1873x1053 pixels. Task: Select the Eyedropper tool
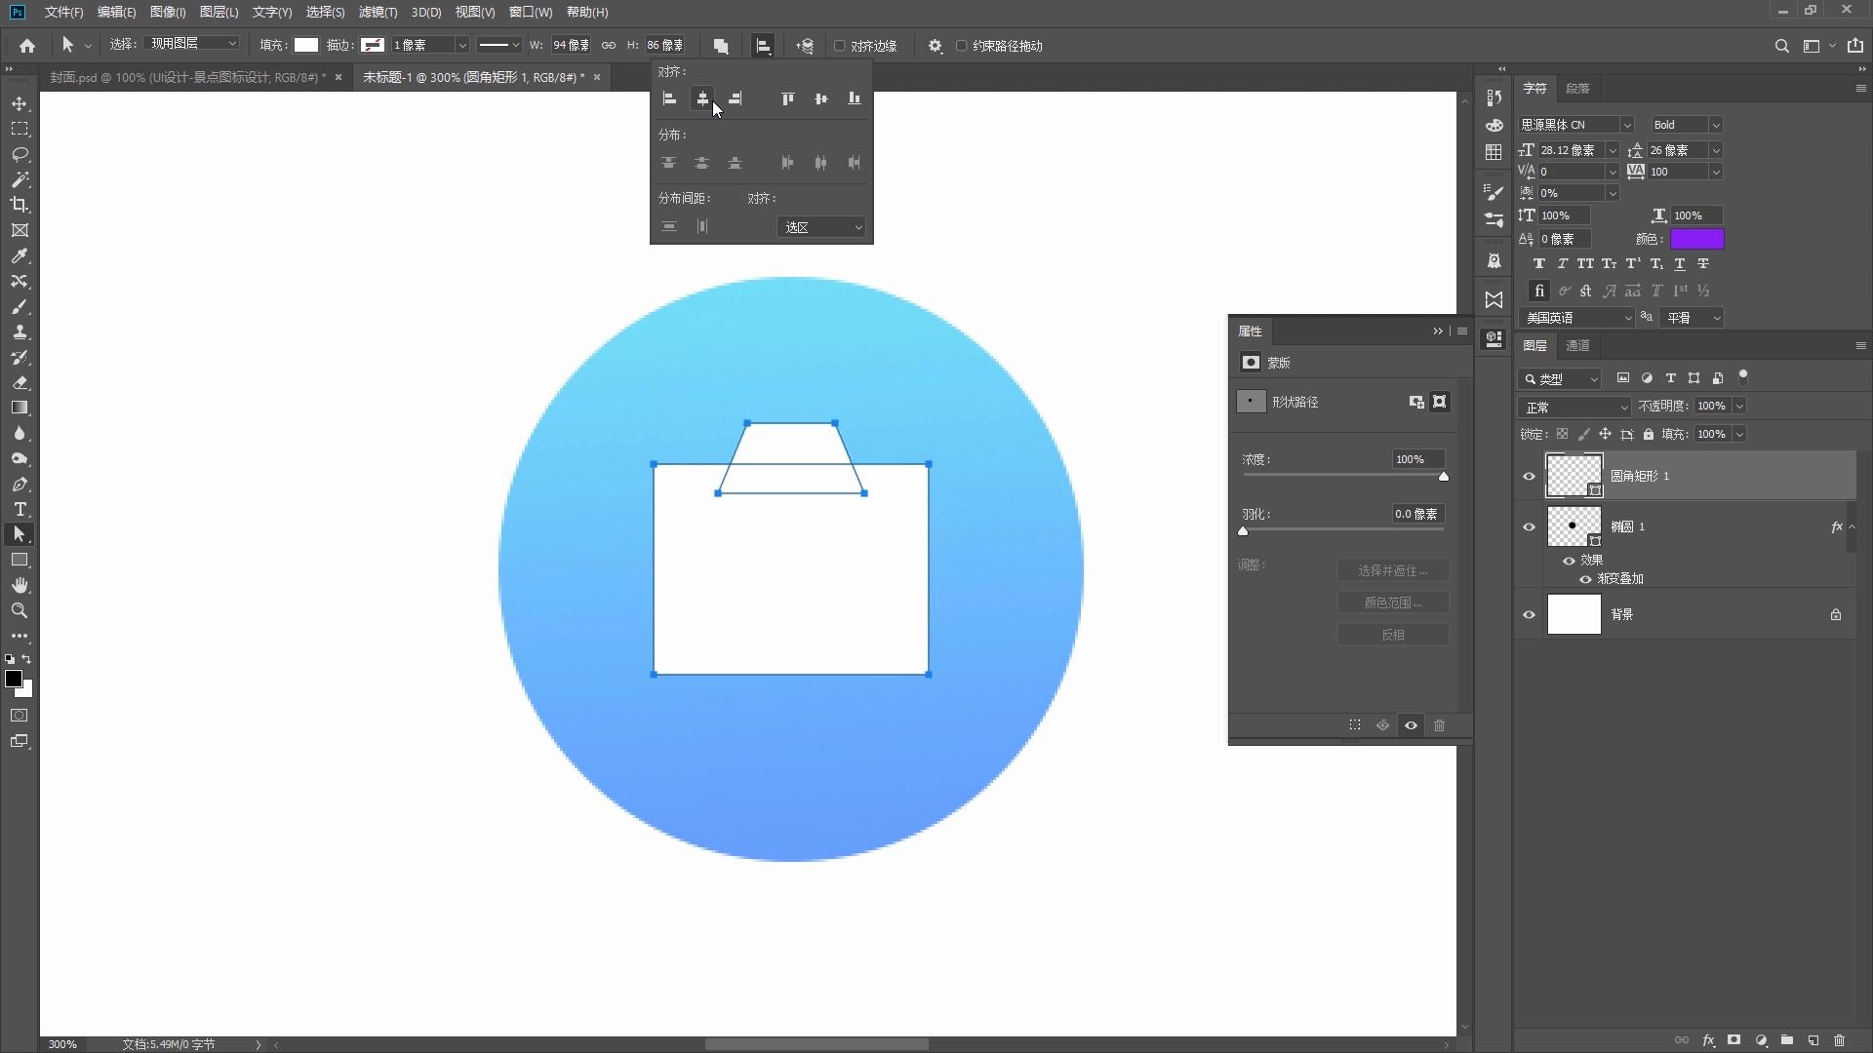pos(20,255)
